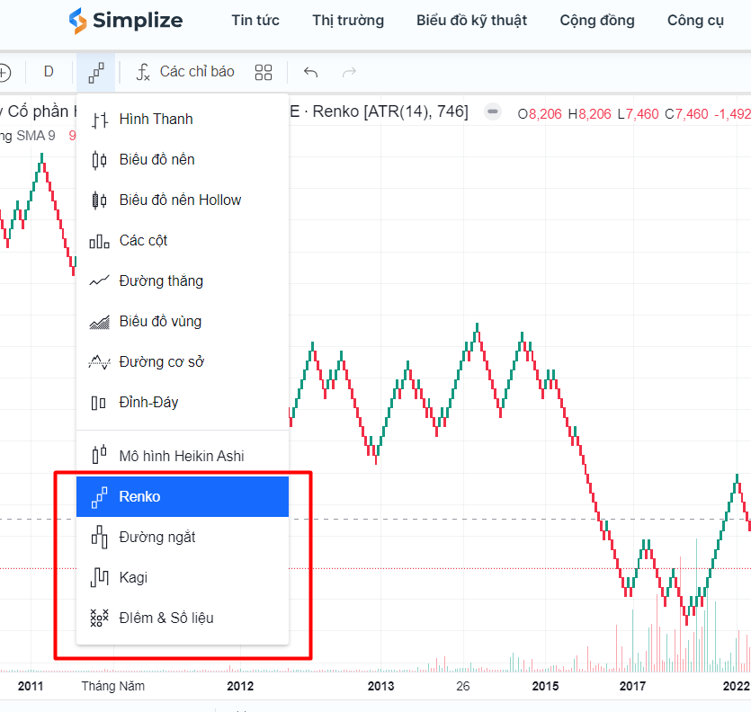Click the undo arrow icon
This screenshot has width=751, height=712.
[311, 72]
